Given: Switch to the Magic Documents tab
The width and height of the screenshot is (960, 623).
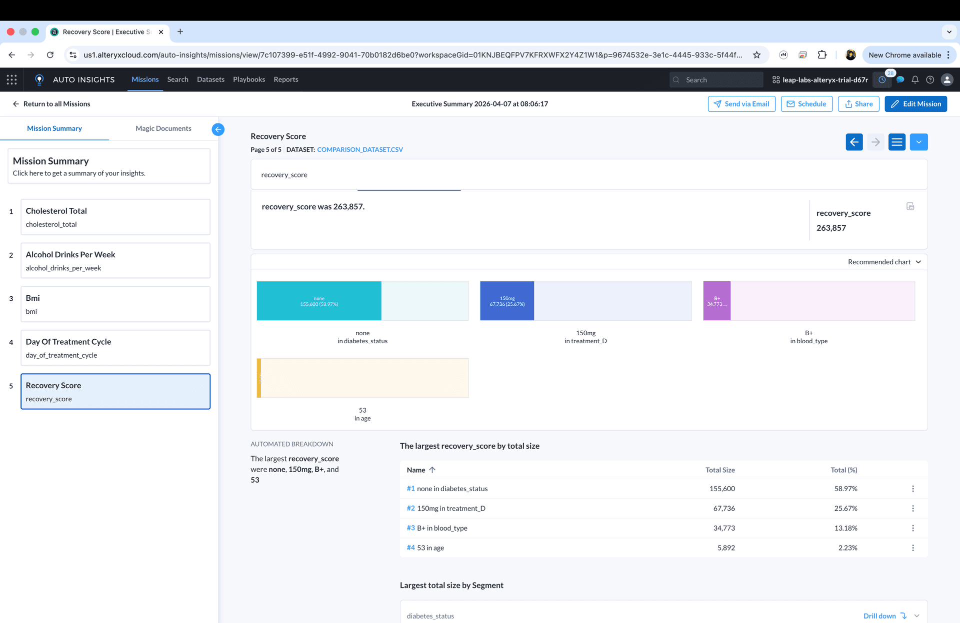Looking at the screenshot, I should click(x=163, y=128).
